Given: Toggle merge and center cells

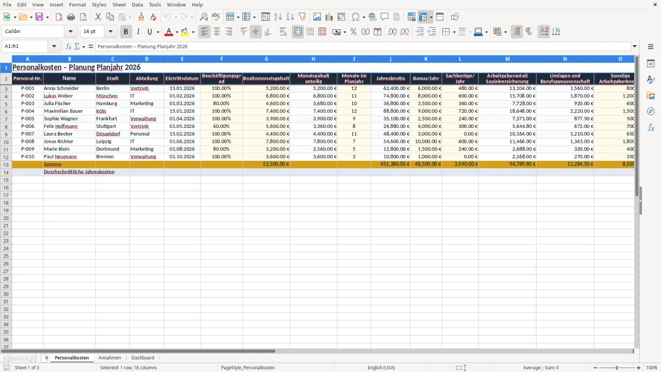Looking at the screenshot, I should pyautogui.click(x=298, y=32).
